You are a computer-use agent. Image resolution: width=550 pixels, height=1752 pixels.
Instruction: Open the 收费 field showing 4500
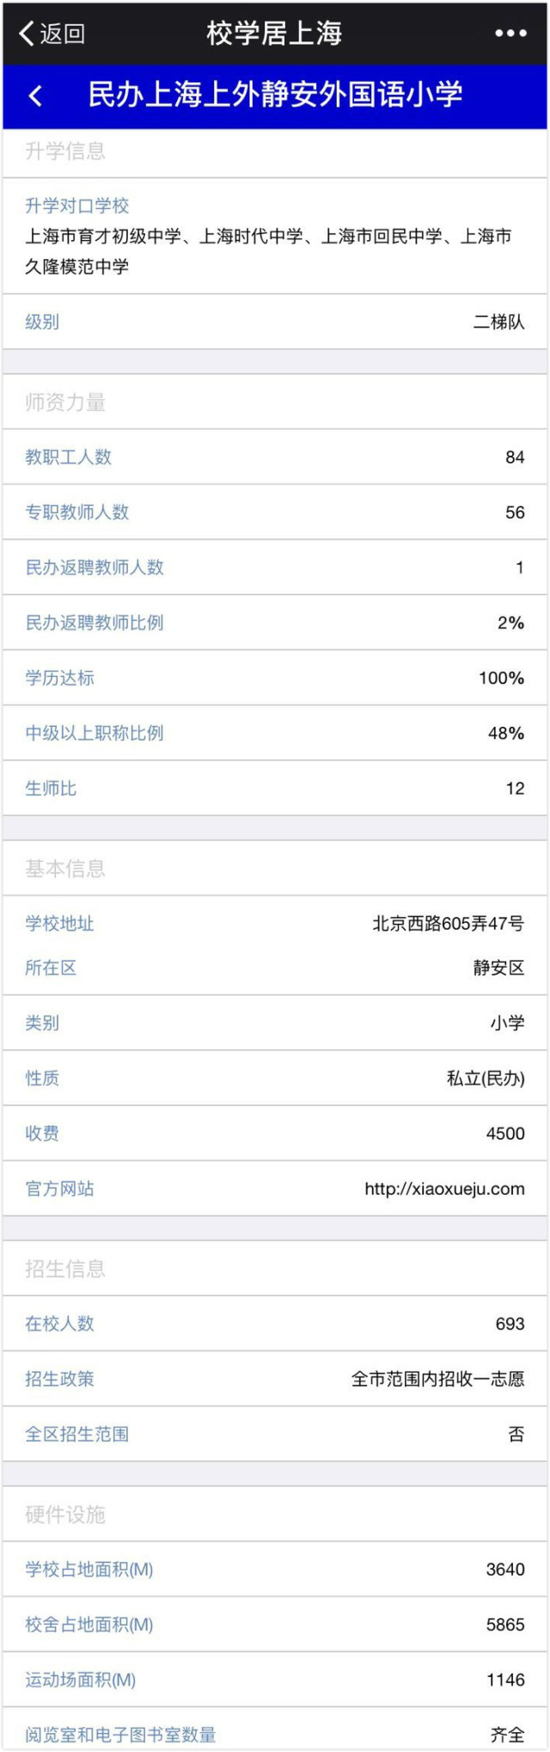(x=42, y=1134)
